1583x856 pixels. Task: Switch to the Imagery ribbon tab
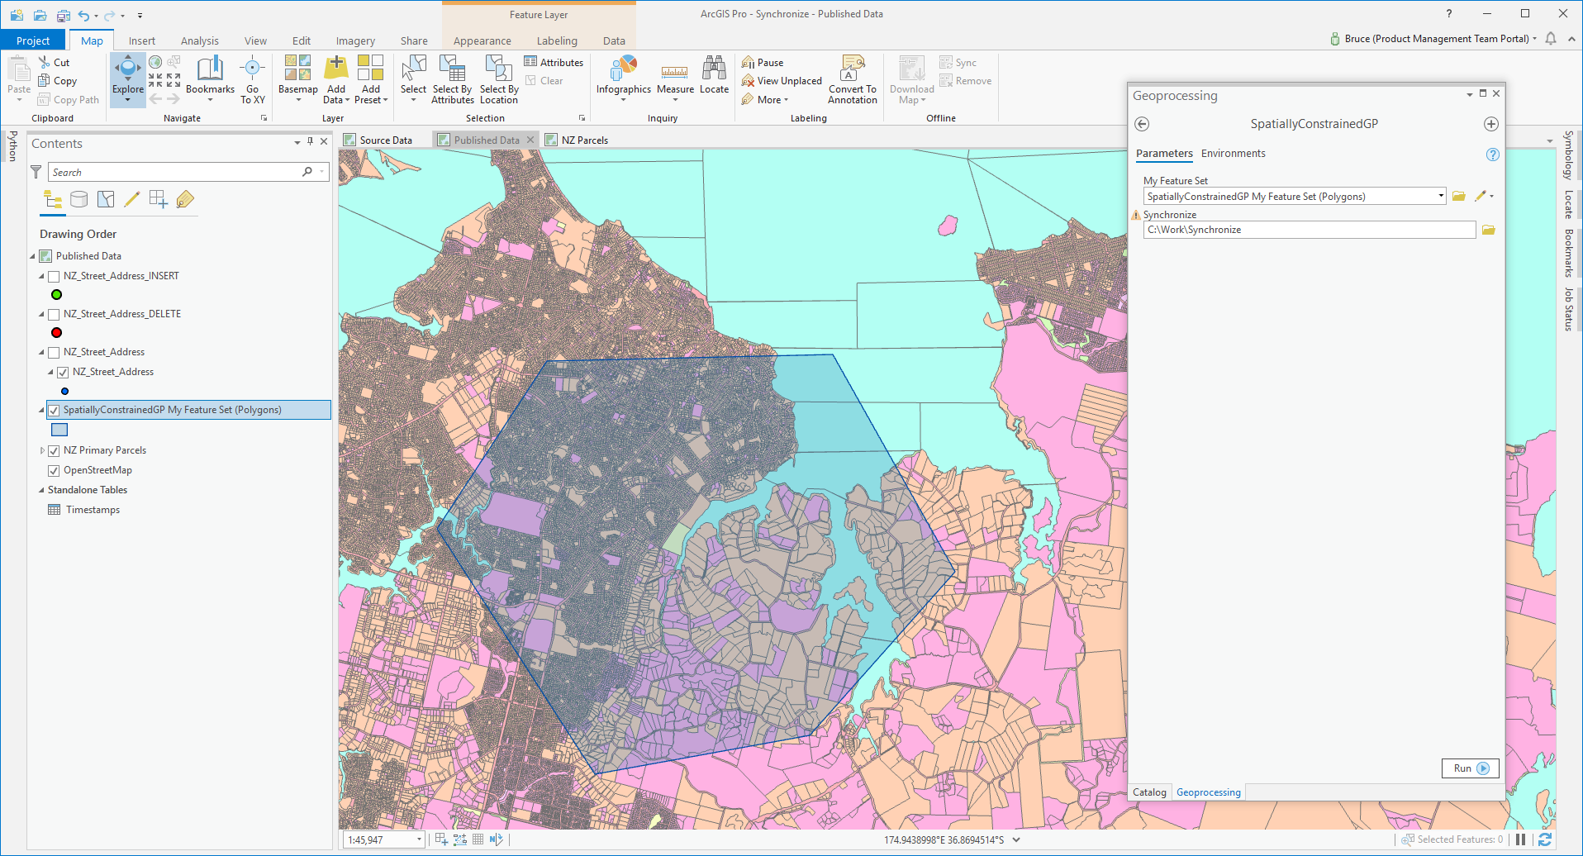[355, 40]
